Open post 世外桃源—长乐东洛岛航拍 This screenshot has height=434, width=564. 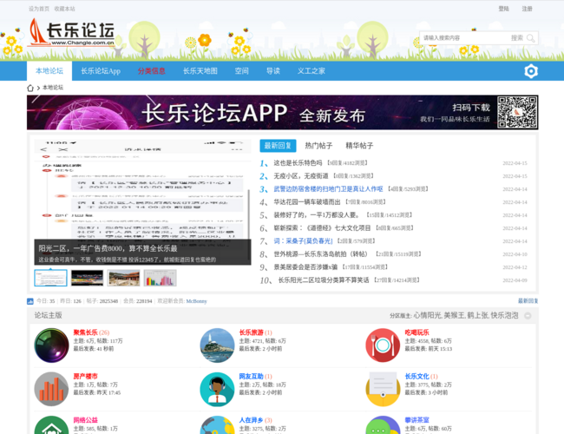320,254
